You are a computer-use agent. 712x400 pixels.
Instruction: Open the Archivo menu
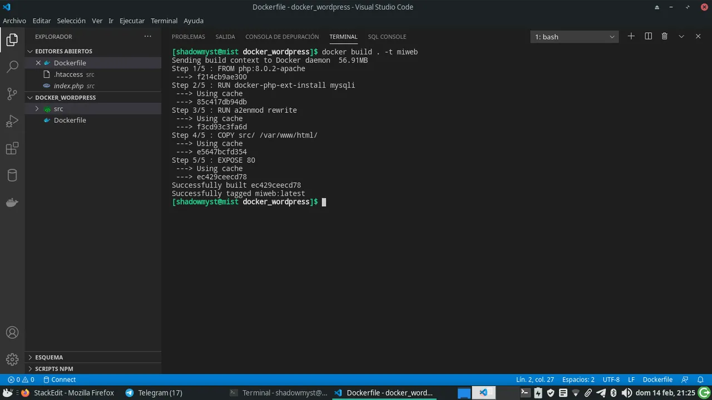[14, 21]
